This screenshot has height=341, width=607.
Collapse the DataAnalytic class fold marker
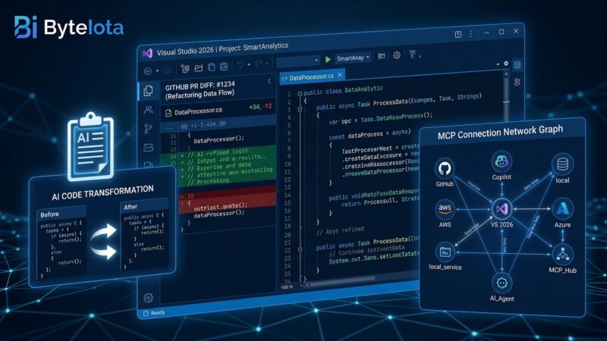300,93
